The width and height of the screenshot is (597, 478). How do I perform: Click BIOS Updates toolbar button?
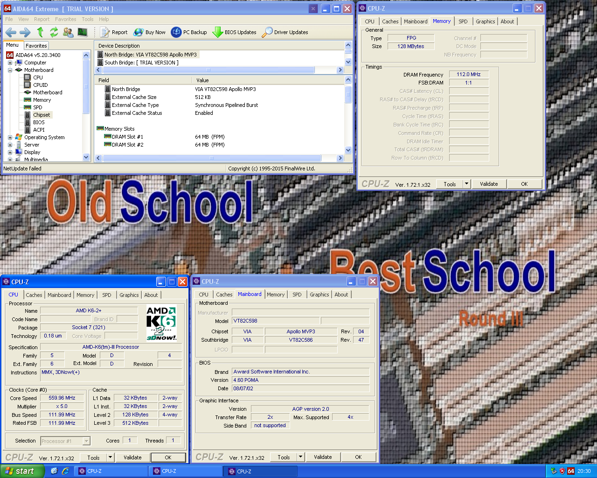[234, 32]
